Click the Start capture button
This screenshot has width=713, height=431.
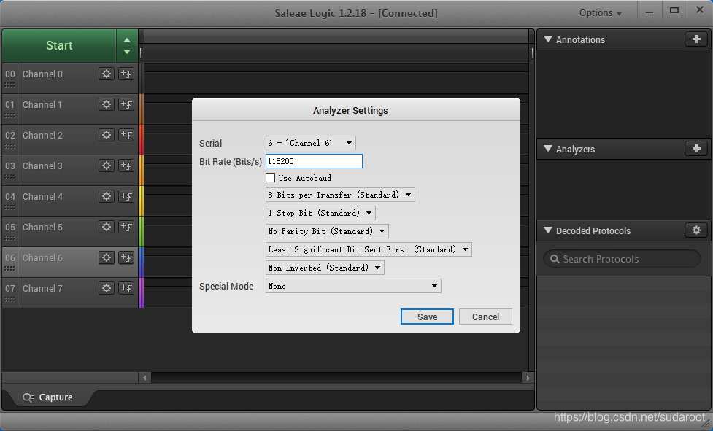point(59,46)
